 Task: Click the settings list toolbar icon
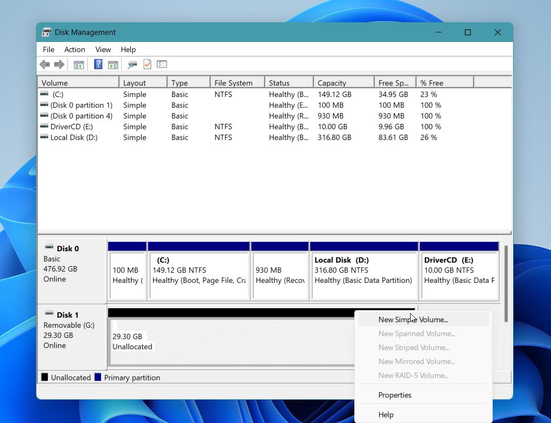click(x=162, y=64)
